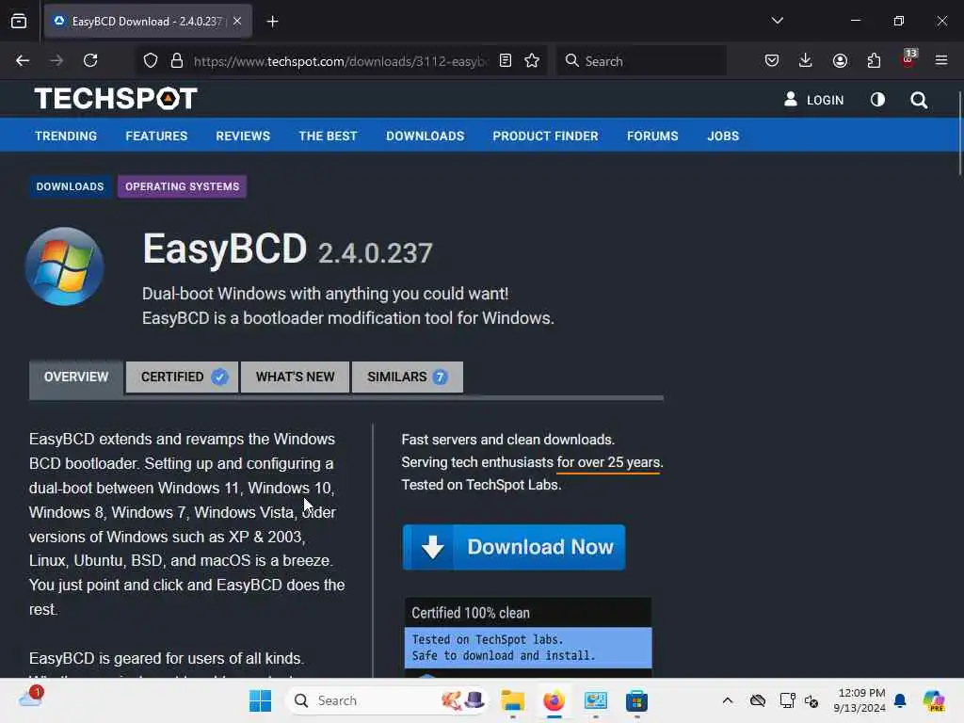Open THE BEST menu item

click(x=328, y=136)
